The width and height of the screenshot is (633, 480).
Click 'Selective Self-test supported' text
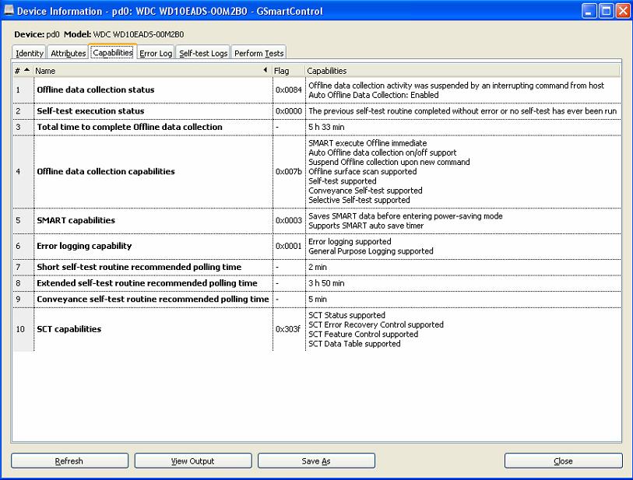click(x=359, y=200)
